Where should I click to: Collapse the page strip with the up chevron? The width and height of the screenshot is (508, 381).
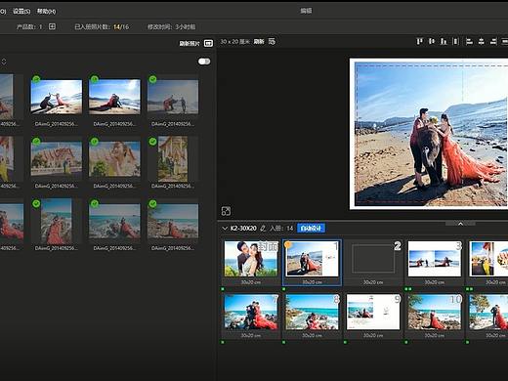coord(460,224)
